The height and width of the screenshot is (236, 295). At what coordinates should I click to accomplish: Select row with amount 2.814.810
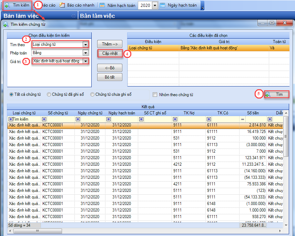click(145, 125)
